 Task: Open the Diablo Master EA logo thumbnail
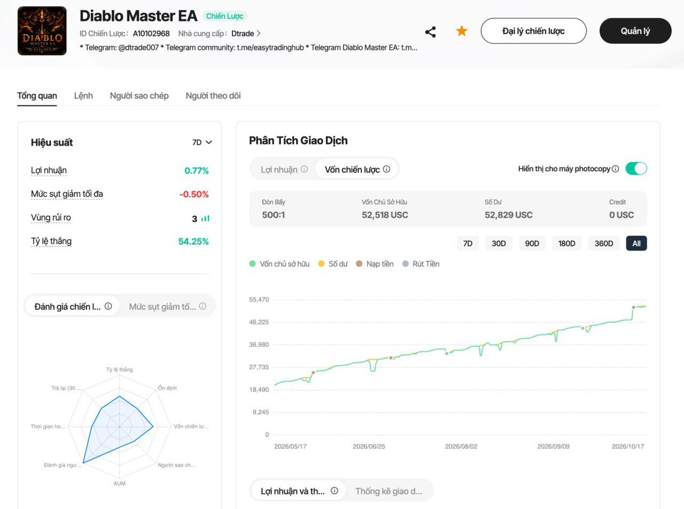pos(42,31)
